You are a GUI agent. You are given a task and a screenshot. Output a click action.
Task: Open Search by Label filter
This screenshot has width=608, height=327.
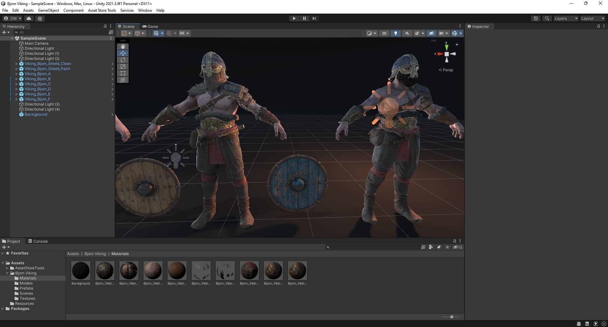point(439,247)
